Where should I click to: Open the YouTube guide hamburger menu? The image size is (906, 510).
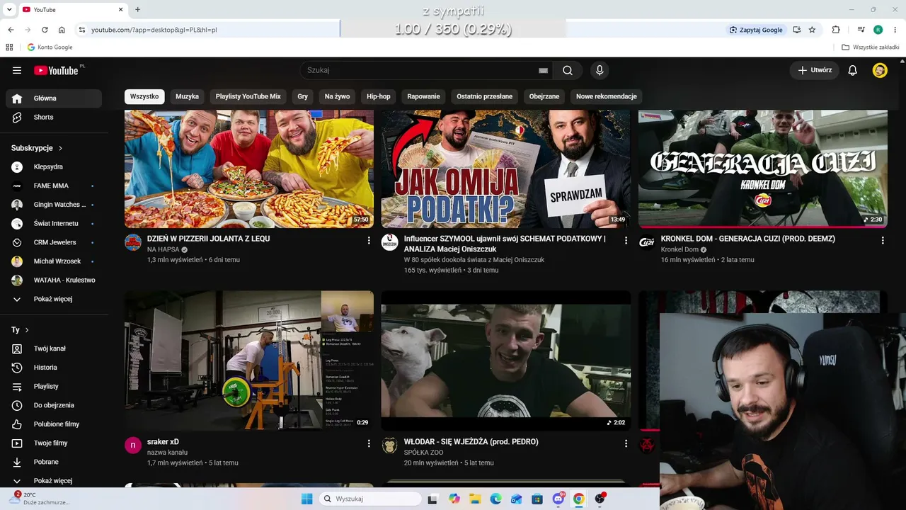pos(17,70)
